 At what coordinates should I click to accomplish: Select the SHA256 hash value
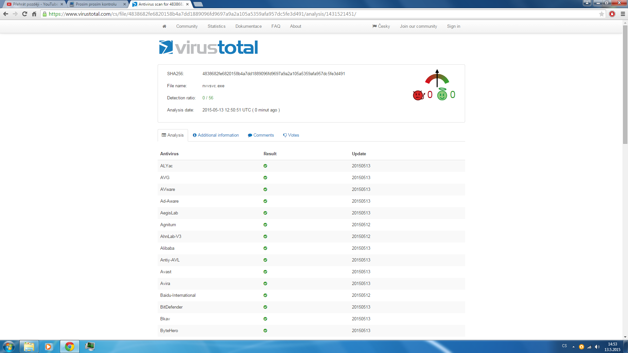(274, 74)
